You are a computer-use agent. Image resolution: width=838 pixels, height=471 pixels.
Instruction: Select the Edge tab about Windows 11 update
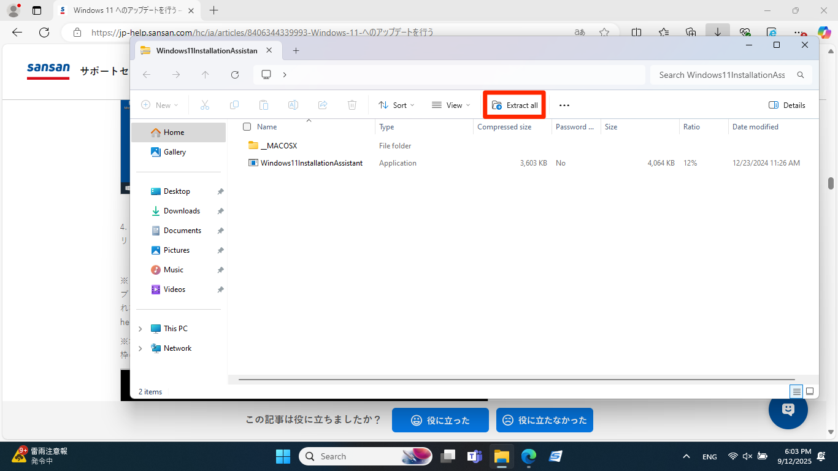click(x=126, y=10)
